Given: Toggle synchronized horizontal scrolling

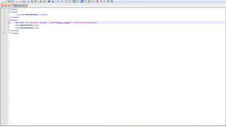Looking at the screenshot, I should pos(70,1).
